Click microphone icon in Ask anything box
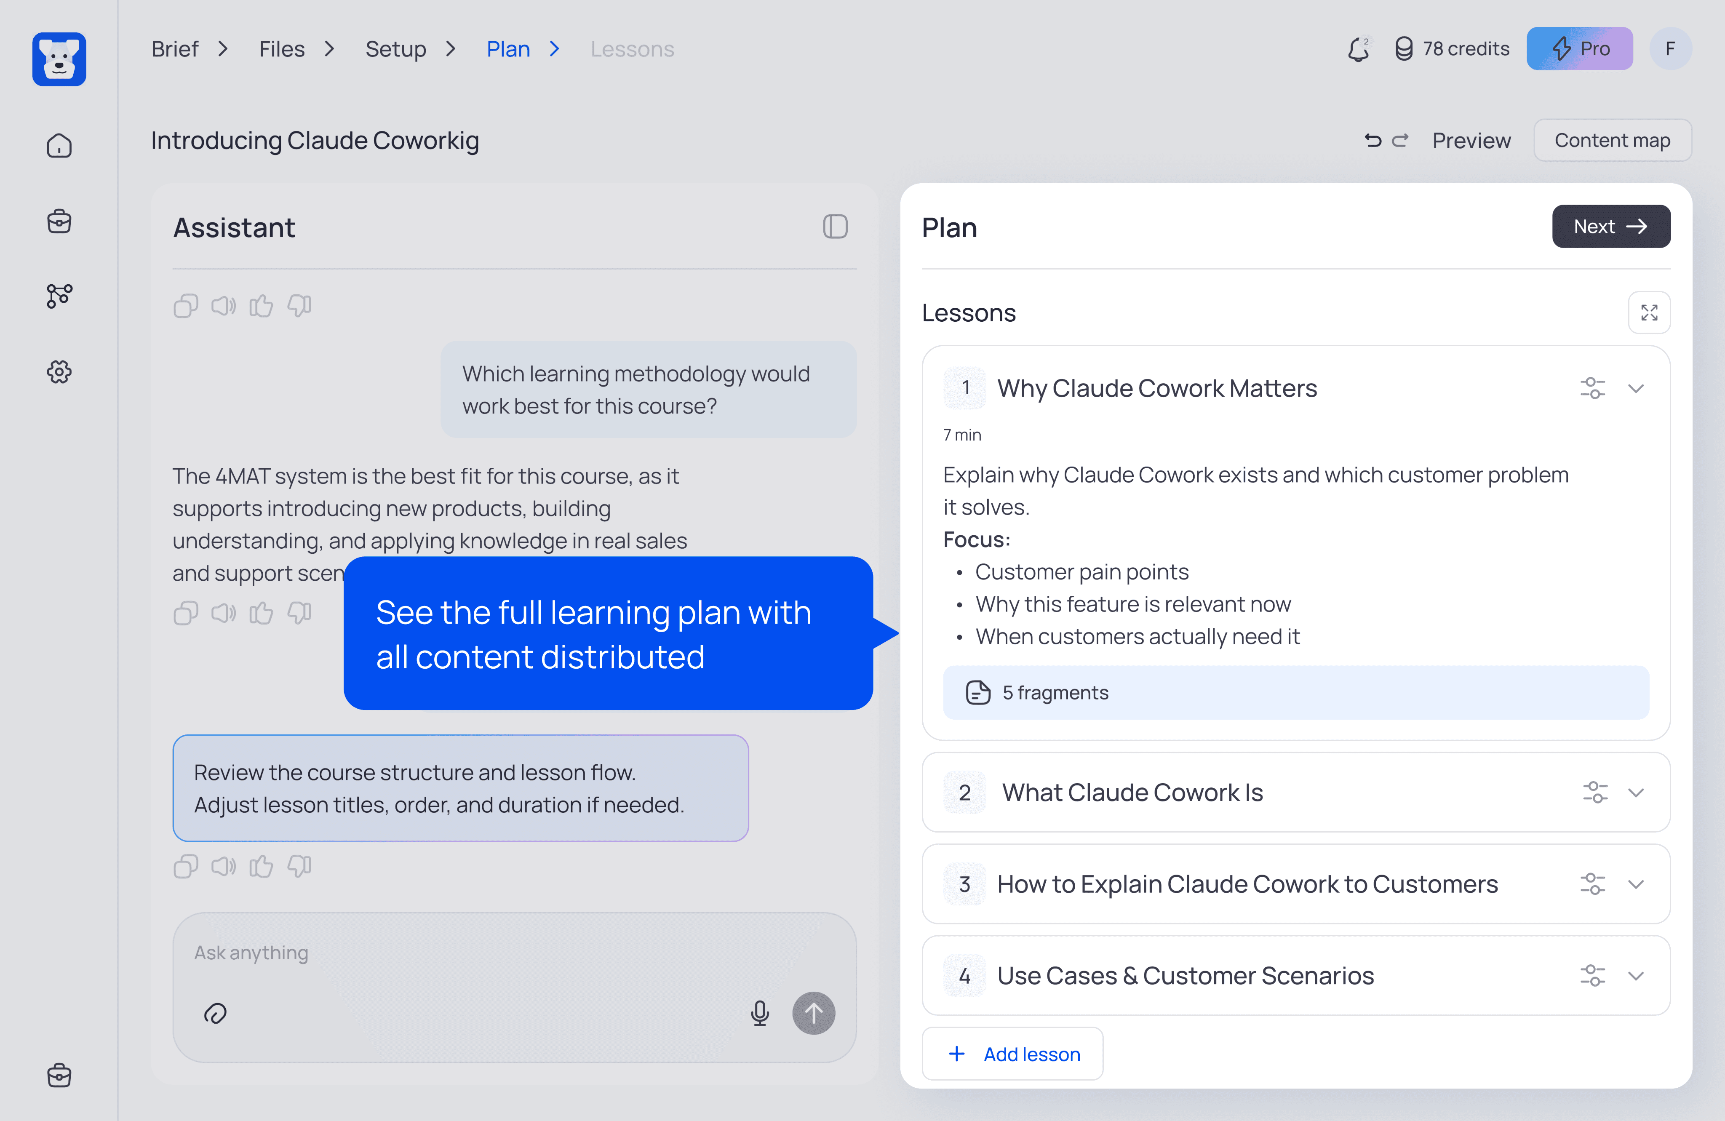 [x=760, y=1012]
